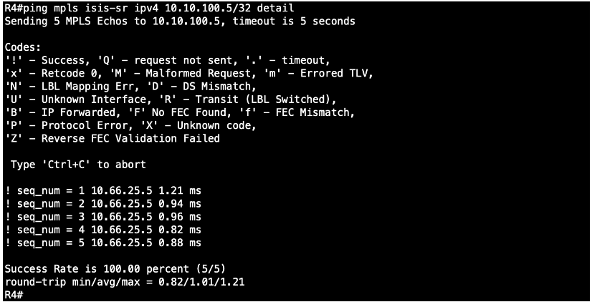The image size is (592, 302).
Task: Click the seq_num = 5 result line
Action: coord(103,243)
